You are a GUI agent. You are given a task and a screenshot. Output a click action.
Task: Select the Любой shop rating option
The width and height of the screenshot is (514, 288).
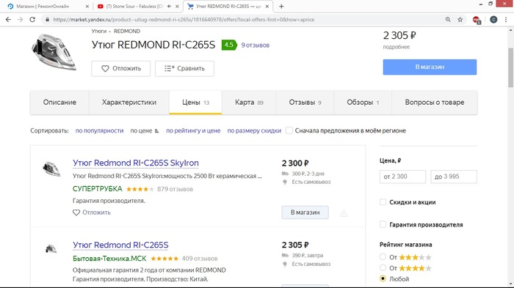tap(383, 278)
